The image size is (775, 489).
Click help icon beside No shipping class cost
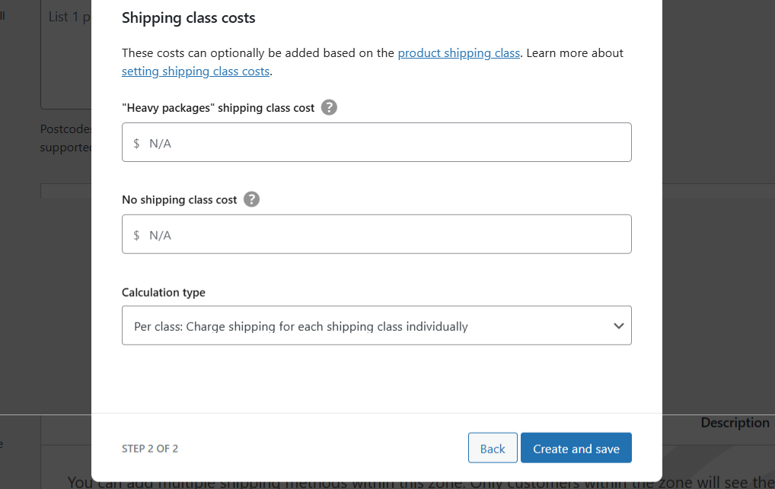click(251, 199)
